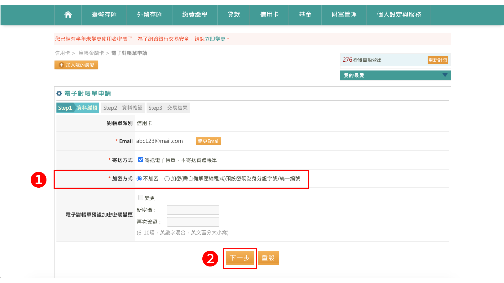The width and height of the screenshot is (504, 283).
Task: Click the plus icon on 加入我的最愛
Action: [61, 65]
